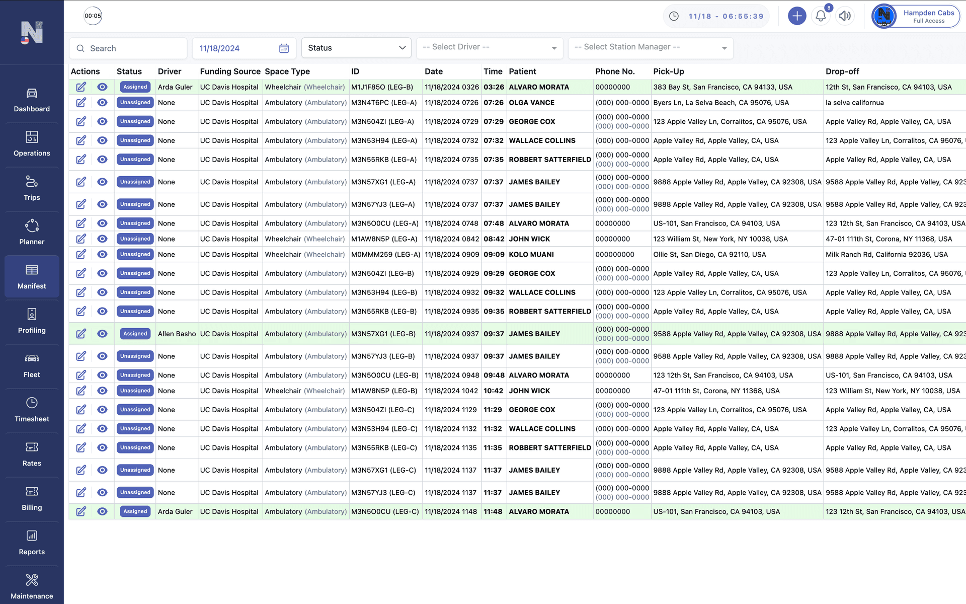Click Unassigned badge on OLGA VANCE row
Image resolution: width=966 pixels, height=604 pixels.
(135, 103)
